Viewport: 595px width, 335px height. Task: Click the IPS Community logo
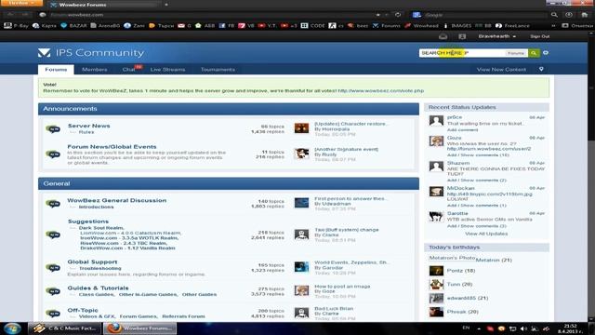[91, 52]
